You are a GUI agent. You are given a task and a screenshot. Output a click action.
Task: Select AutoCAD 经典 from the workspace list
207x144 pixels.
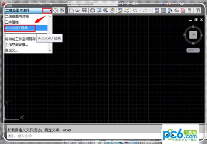pyautogui.click(x=20, y=27)
